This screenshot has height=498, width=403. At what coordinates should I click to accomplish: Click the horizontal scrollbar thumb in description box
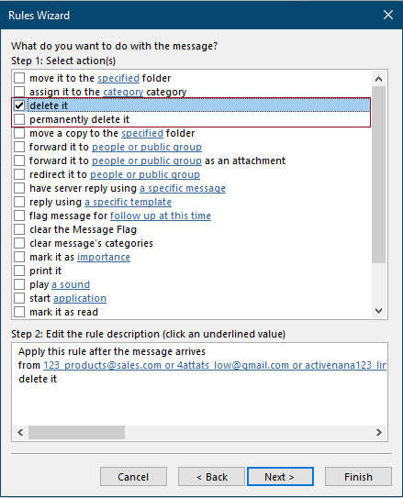coord(76,432)
